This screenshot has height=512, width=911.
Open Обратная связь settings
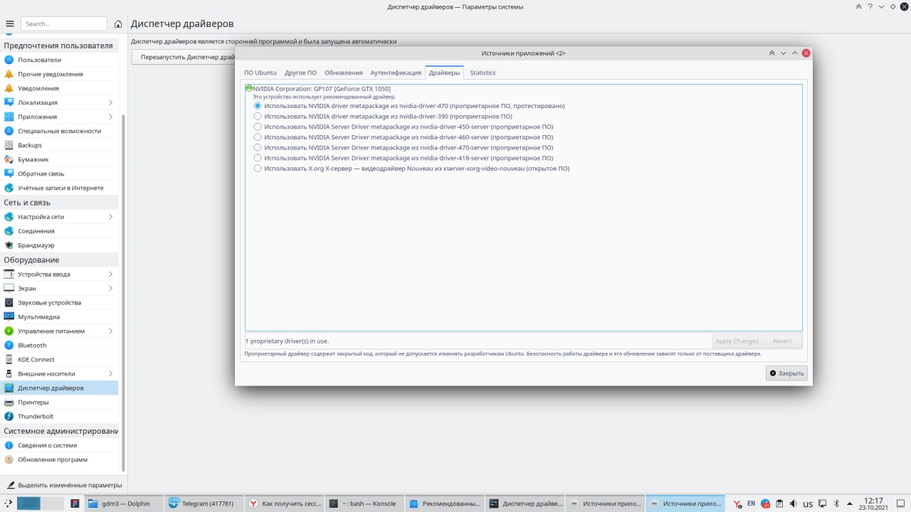[60, 174]
